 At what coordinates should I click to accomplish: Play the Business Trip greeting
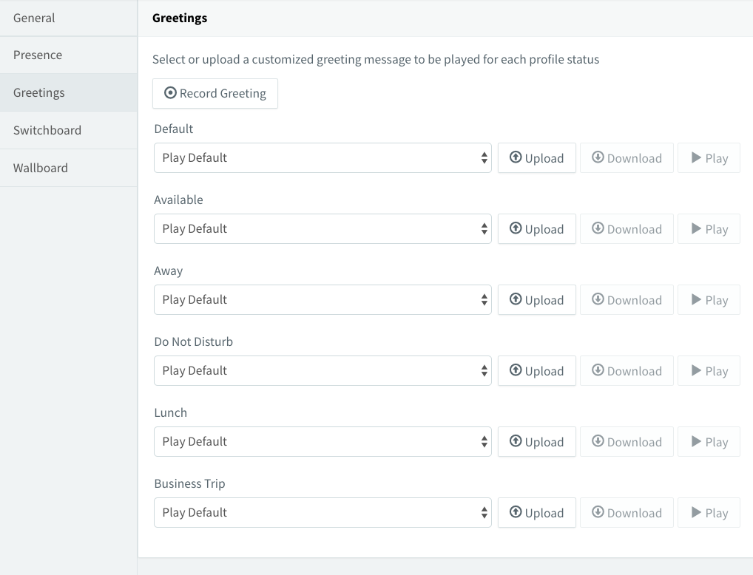(x=709, y=513)
